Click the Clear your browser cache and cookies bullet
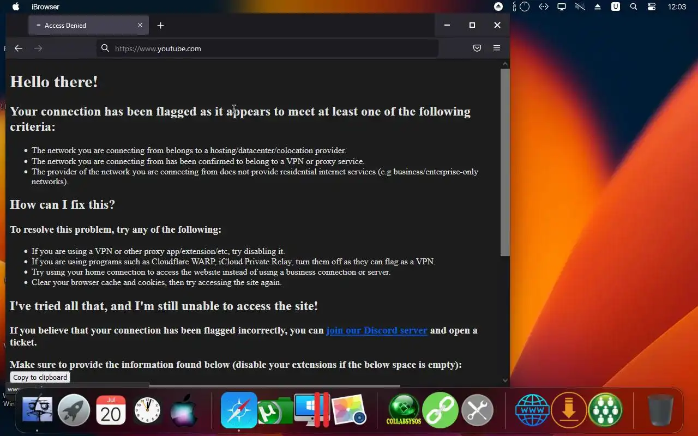Screen dimensions: 698x436 [x=157, y=282]
